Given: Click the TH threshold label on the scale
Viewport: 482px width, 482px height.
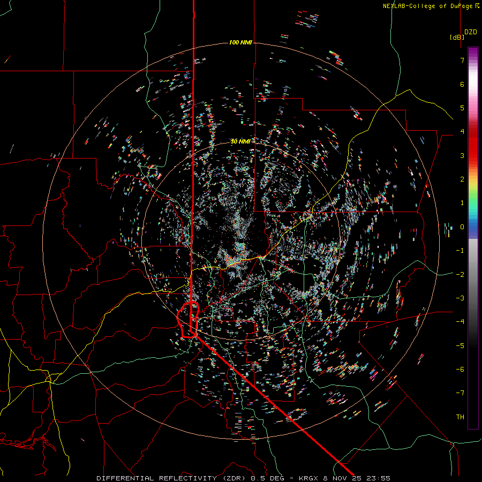Looking at the screenshot, I should pos(460,417).
